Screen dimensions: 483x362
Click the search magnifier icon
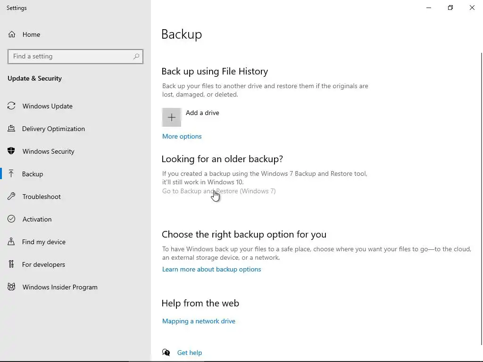coord(136,57)
